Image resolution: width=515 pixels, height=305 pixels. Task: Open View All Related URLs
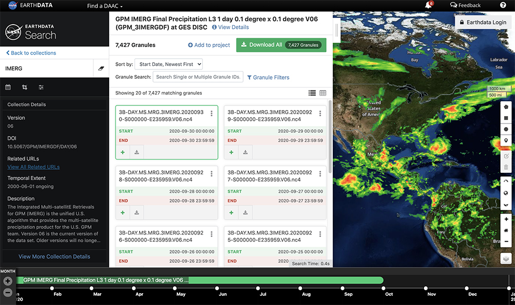33,167
